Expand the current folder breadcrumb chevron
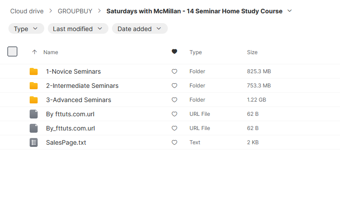The width and height of the screenshot is (340, 217). 290,11
